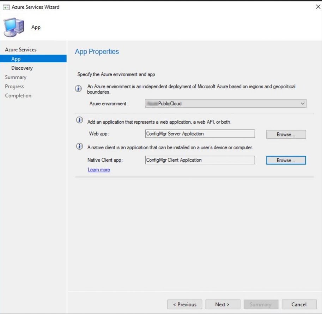Expand the Azure environment combo box arrow
Screen dimensions: 322x314
coord(302,103)
